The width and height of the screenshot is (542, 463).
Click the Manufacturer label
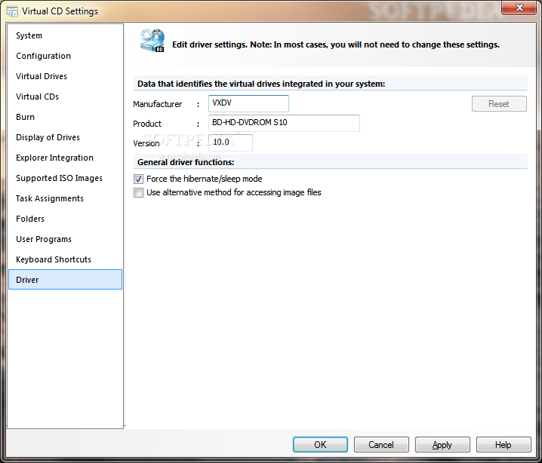[x=158, y=104]
